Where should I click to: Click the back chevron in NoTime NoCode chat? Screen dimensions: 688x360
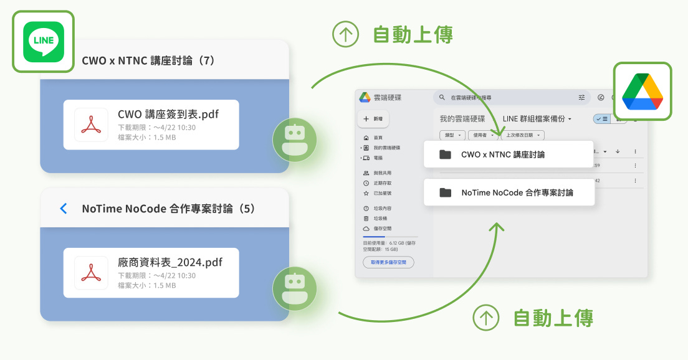point(64,209)
